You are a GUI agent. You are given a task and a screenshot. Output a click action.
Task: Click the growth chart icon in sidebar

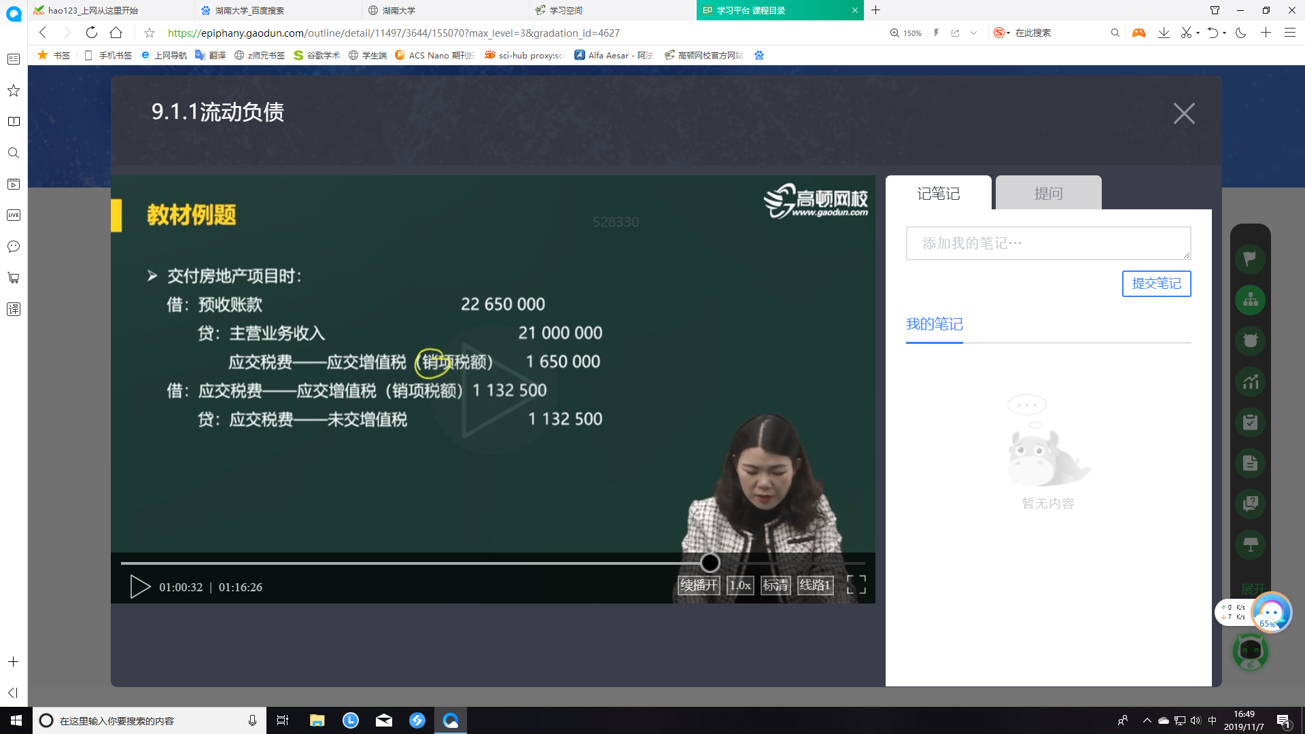click(1250, 381)
